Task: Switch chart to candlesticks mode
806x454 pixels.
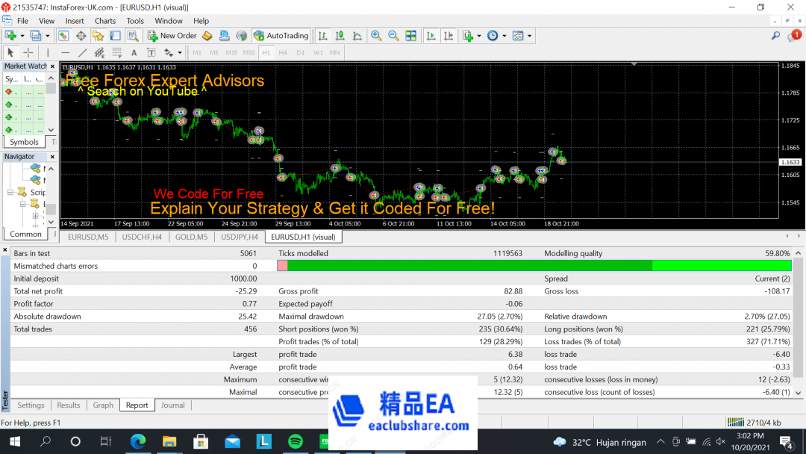Action: tap(340, 36)
